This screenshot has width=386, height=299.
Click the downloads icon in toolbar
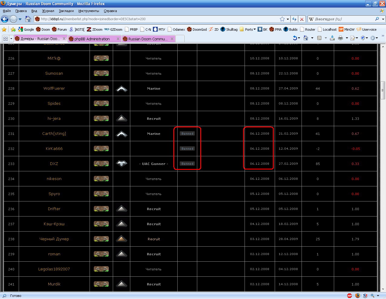(332, 38)
